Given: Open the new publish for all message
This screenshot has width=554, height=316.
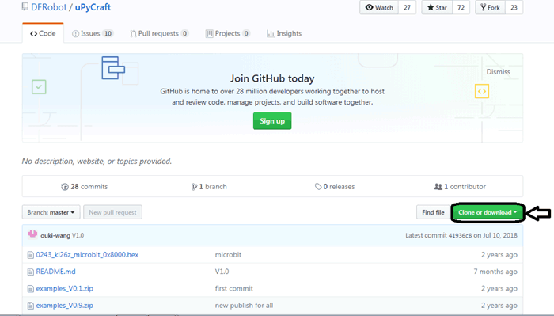Looking at the screenshot, I should coord(244,306).
